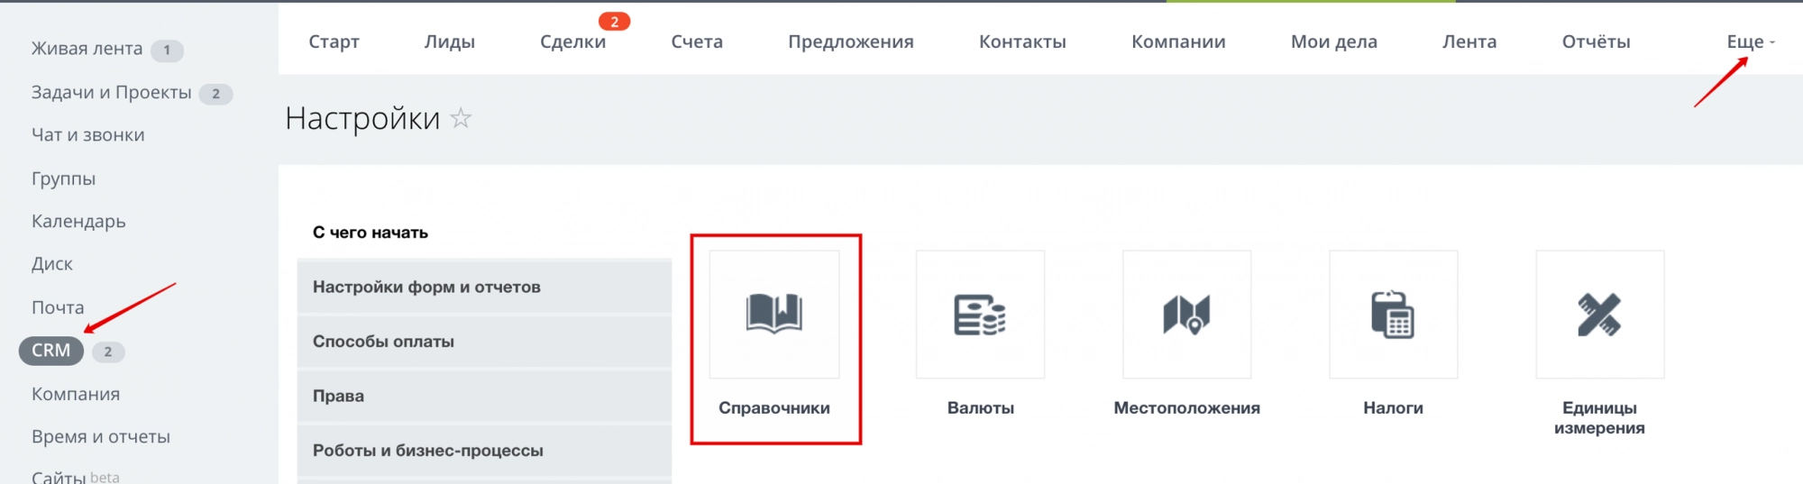Image resolution: width=1803 pixels, height=484 pixels.
Task: Select CRM in the left sidebar
Action: coord(51,351)
